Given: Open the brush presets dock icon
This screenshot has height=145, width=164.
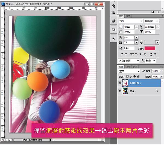Looking at the screenshot, I should point(114,6).
